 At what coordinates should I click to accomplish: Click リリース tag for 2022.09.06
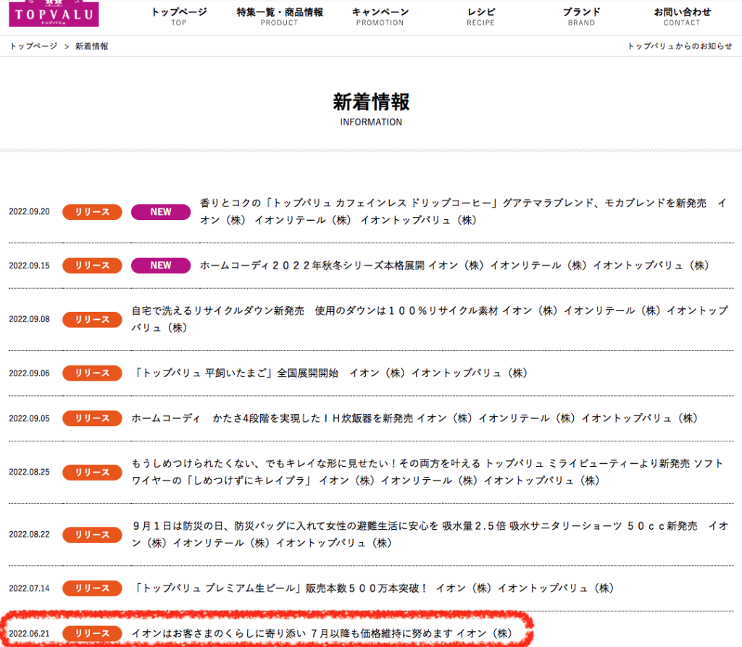pyautogui.click(x=92, y=373)
